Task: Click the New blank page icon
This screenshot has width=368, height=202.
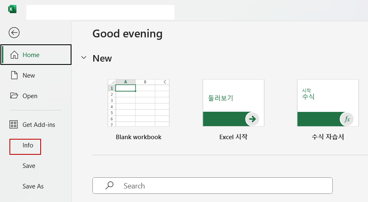Action: [x=14, y=75]
